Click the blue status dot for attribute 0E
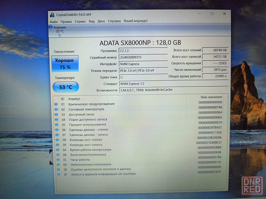The image size is (266, 199). 58,169
